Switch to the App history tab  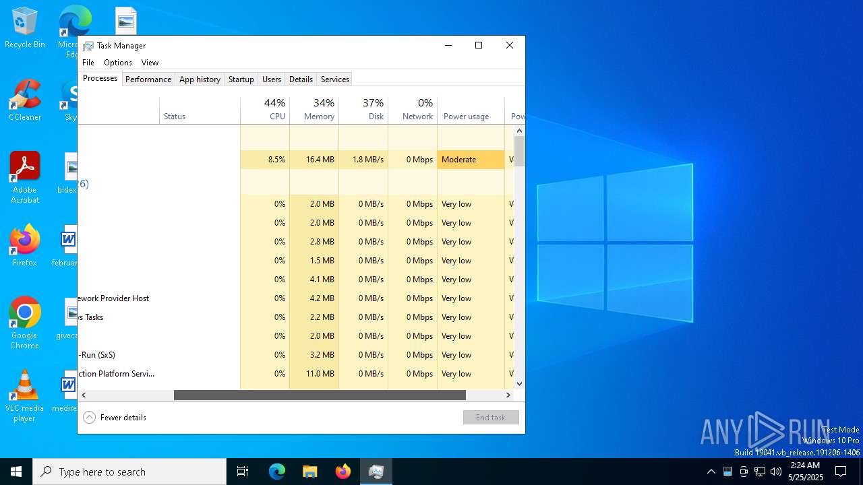(200, 79)
